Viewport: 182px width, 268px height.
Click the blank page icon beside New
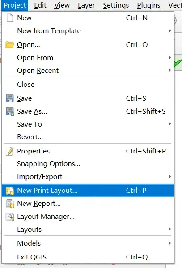[10, 18]
